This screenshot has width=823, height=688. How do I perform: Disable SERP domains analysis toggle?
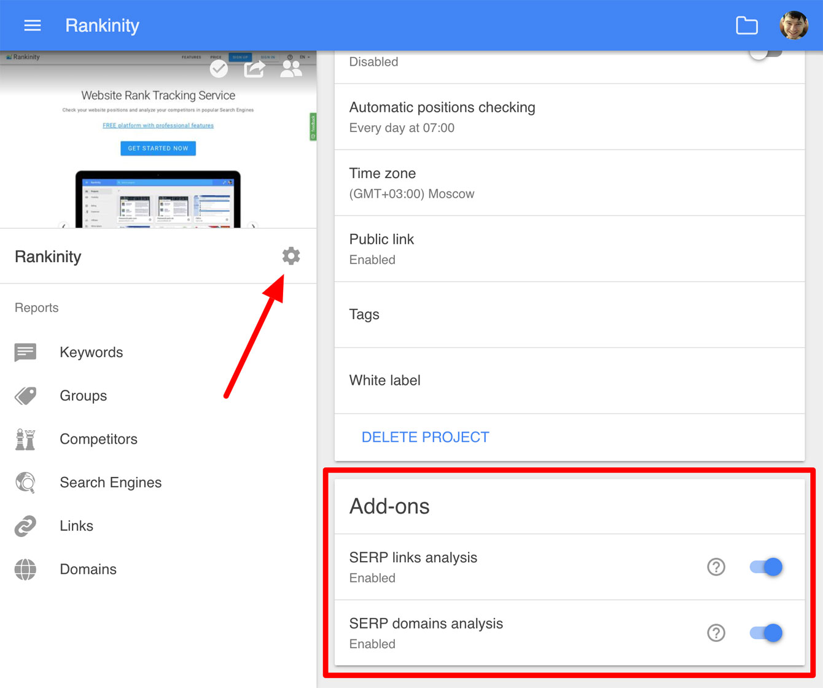click(766, 633)
